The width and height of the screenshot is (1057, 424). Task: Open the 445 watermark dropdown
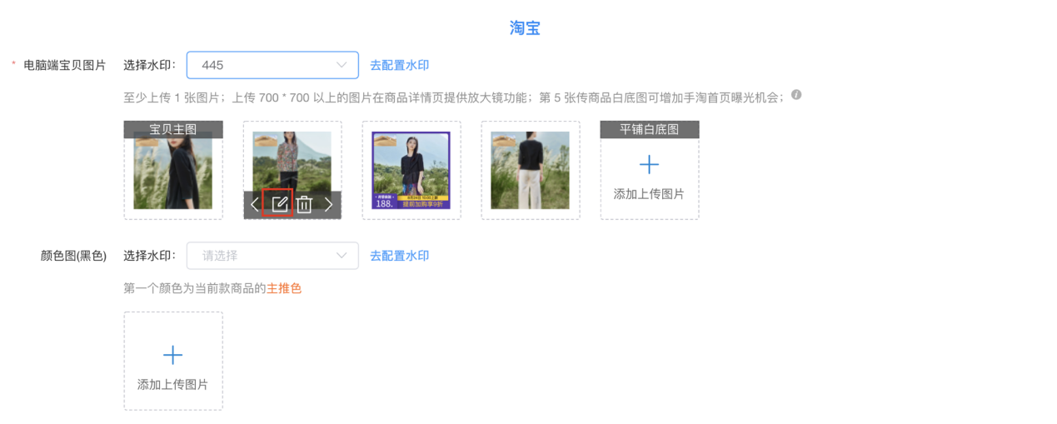coord(272,65)
